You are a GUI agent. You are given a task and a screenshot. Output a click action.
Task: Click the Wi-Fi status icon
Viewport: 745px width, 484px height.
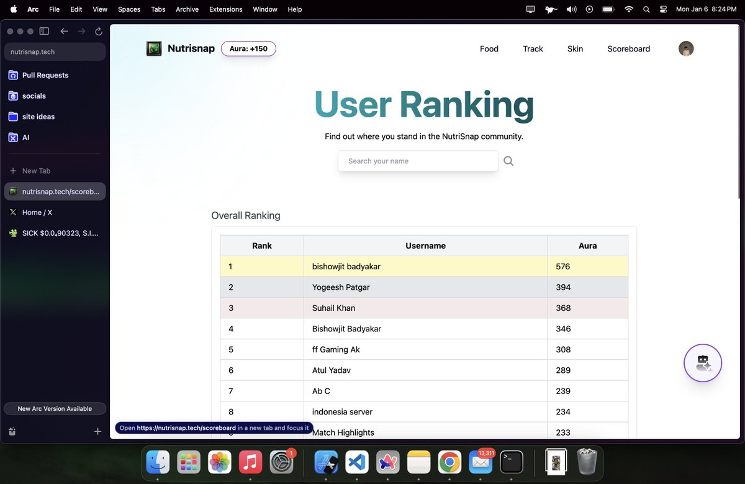(x=629, y=9)
